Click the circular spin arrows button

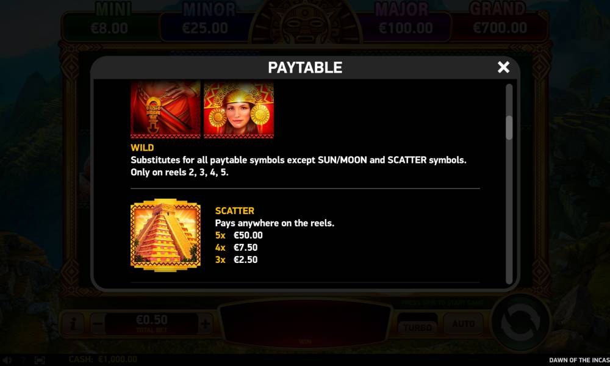pyautogui.click(x=520, y=323)
